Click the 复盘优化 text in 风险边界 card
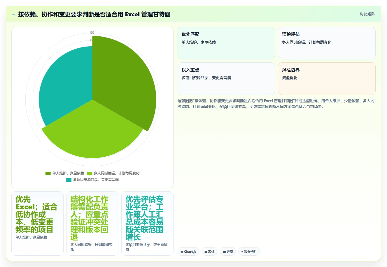The width and height of the screenshot is (387, 267). 290,78
